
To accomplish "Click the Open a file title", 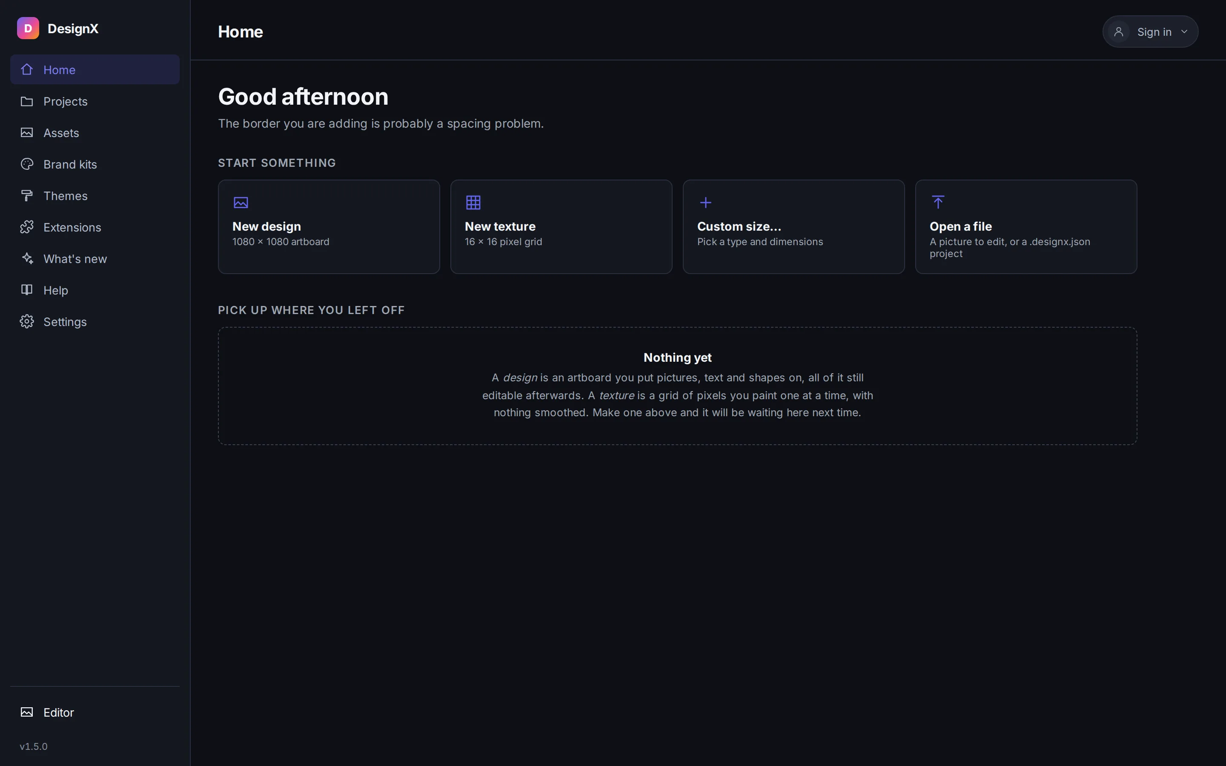I will [x=960, y=226].
